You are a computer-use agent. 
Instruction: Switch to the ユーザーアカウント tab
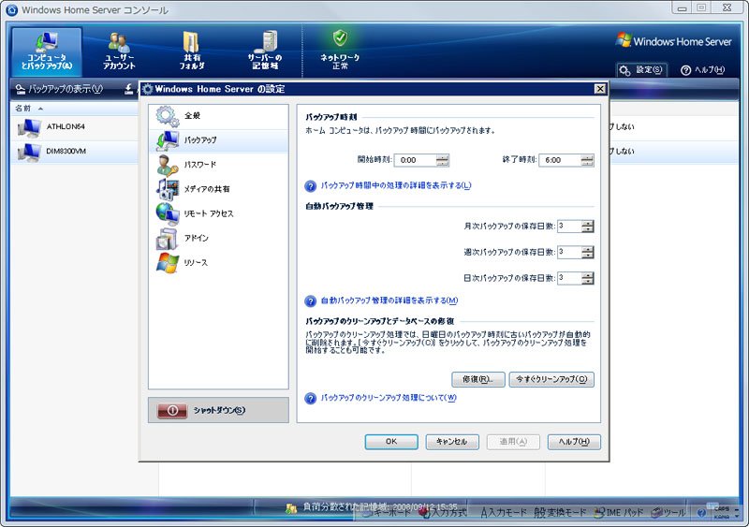point(119,51)
